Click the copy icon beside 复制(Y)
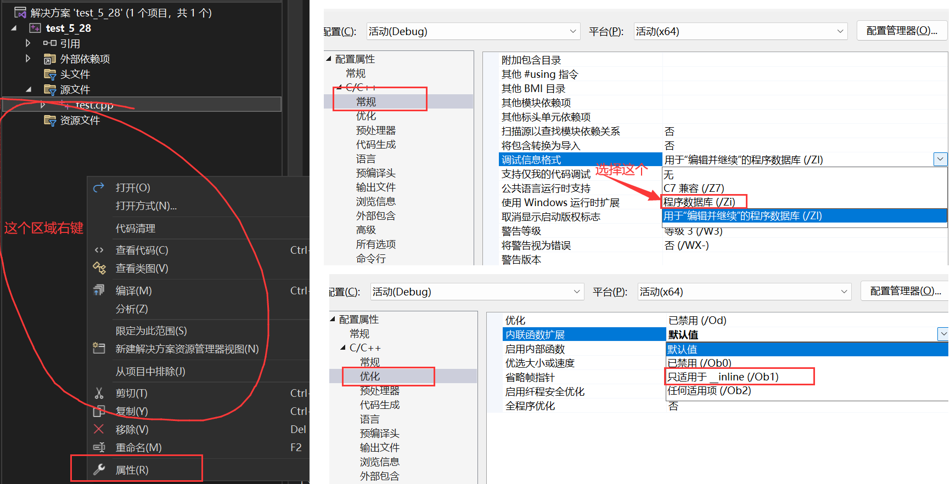Screen dimensions: 950x484 click(x=99, y=411)
